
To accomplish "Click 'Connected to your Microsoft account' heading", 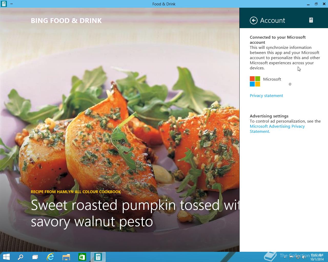I will (278, 40).
